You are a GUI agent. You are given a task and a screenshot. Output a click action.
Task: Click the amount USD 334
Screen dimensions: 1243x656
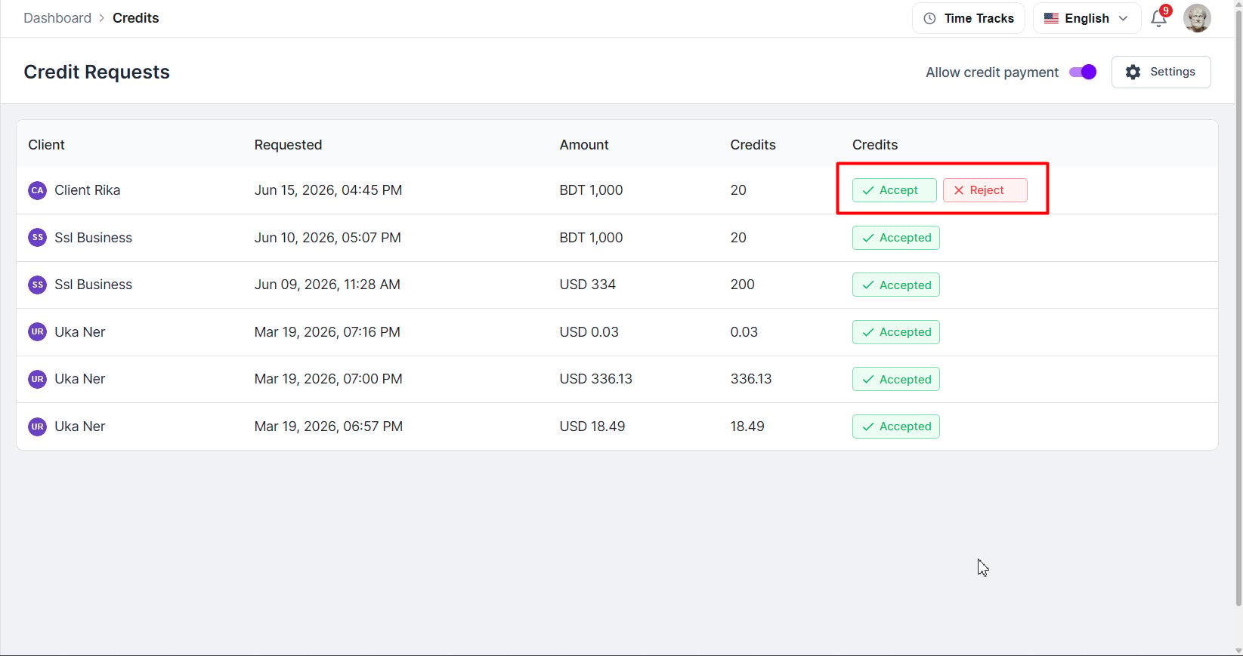coord(587,285)
